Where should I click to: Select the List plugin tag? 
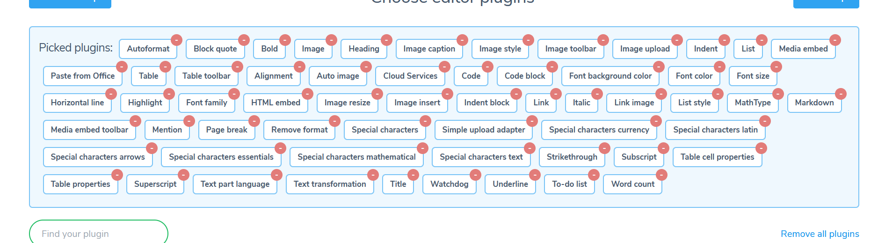pyautogui.click(x=748, y=49)
